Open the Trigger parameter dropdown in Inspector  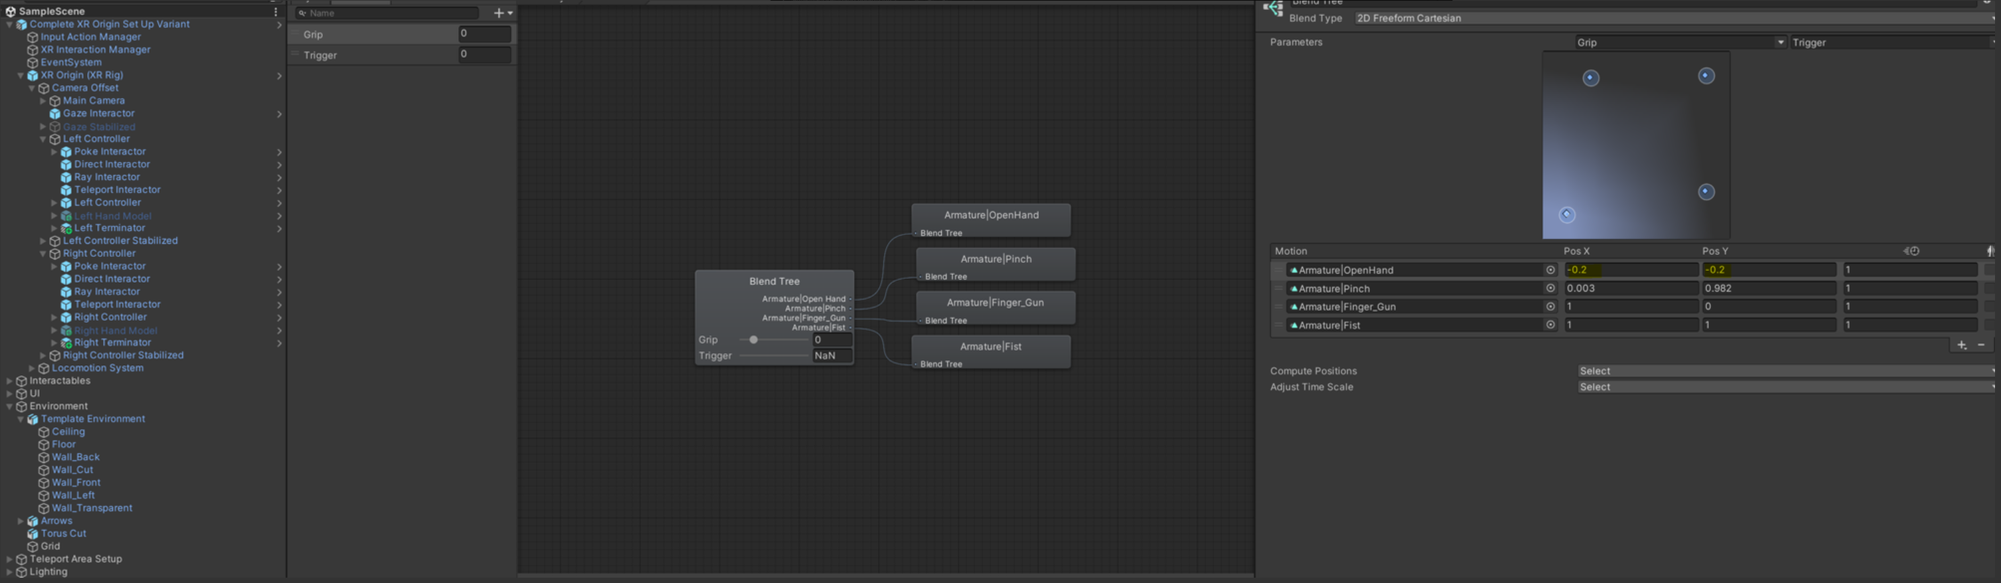click(x=1894, y=42)
